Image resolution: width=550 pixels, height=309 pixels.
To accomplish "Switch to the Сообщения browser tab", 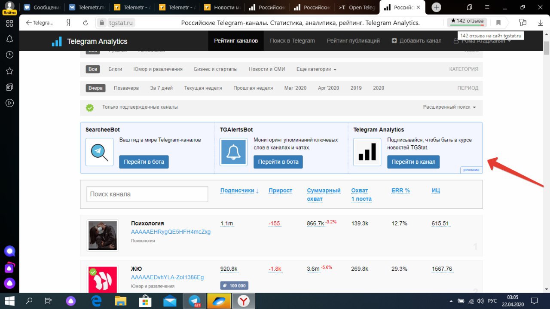I will [42, 7].
